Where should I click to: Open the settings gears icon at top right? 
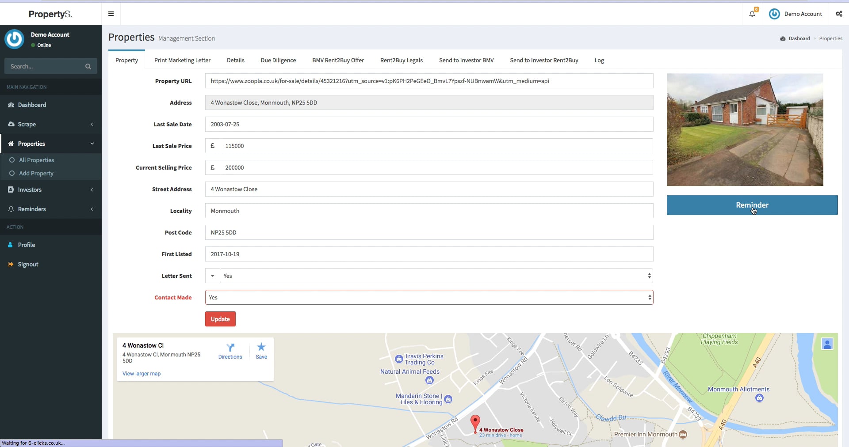click(x=839, y=14)
